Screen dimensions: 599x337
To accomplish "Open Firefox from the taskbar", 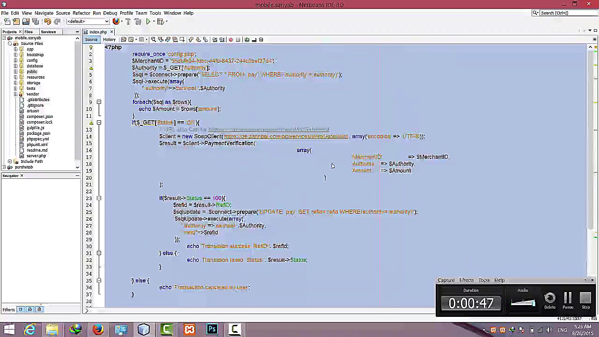I will coord(98,330).
